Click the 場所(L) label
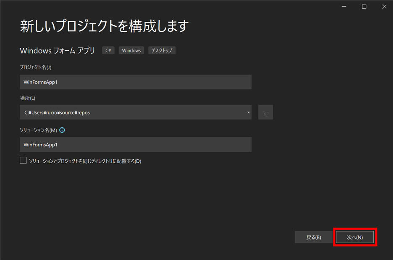Image resolution: width=393 pixels, height=260 pixels. [28, 98]
